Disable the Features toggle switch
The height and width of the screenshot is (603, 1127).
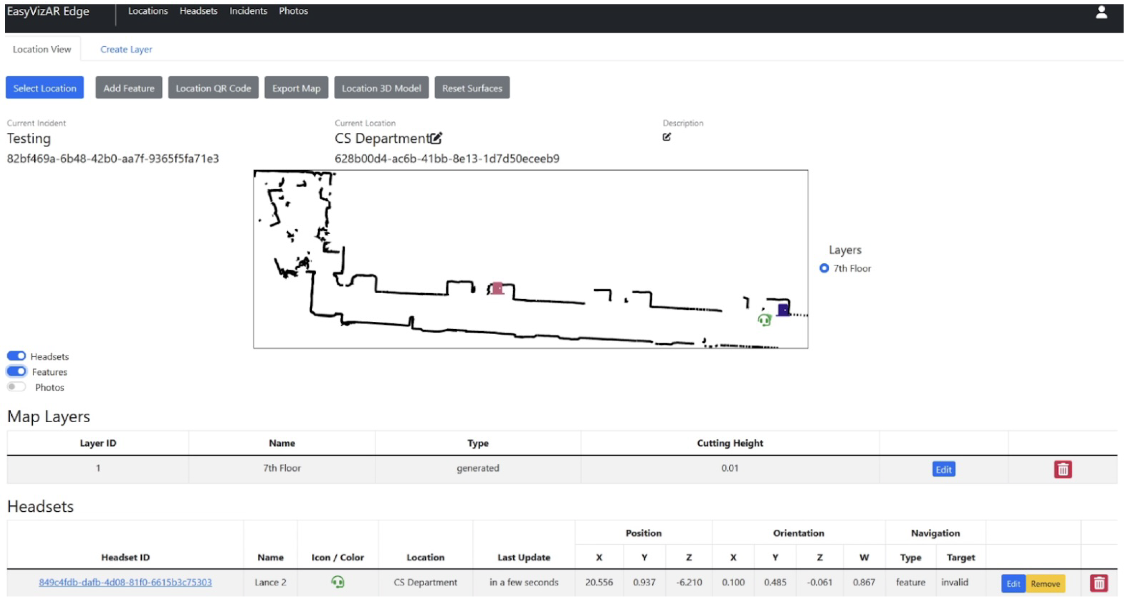tap(16, 371)
